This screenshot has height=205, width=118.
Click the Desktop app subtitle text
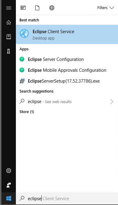pyautogui.click(x=43, y=38)
